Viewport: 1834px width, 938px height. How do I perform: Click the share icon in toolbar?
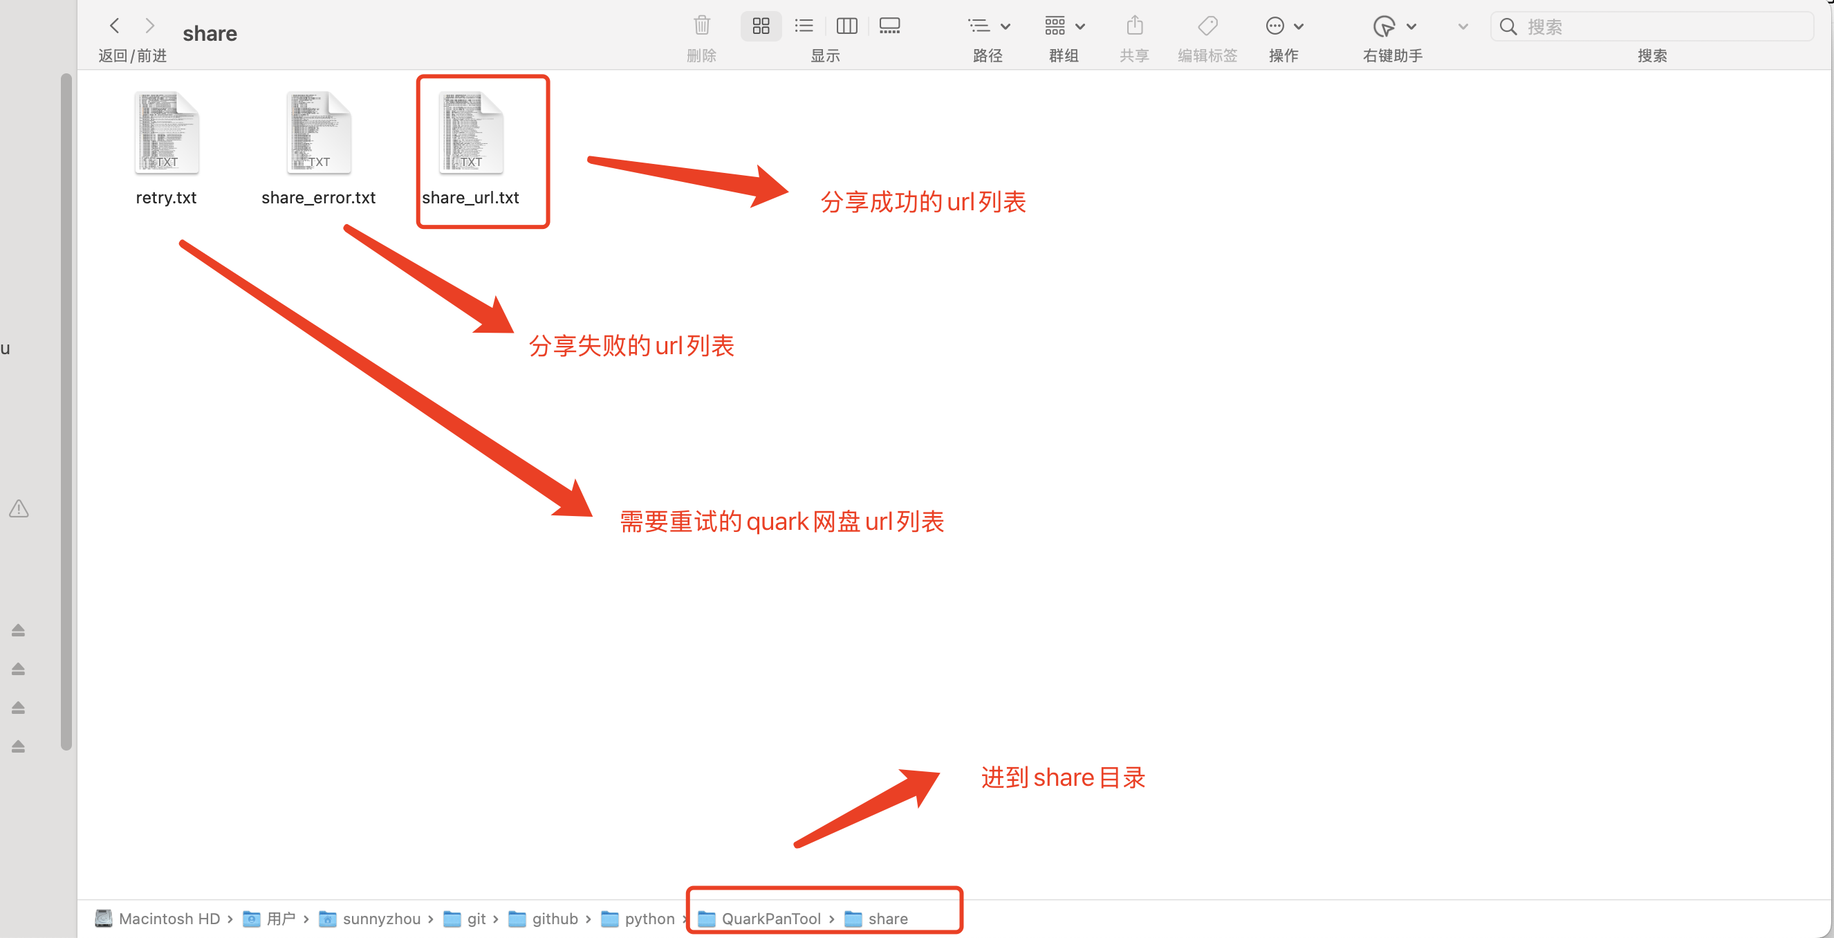(1134, 26)
